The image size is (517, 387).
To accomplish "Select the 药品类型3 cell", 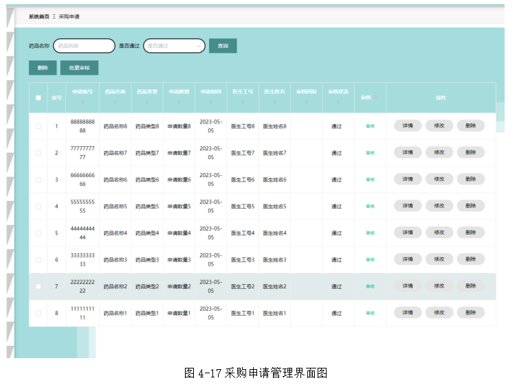I will 147,259.
